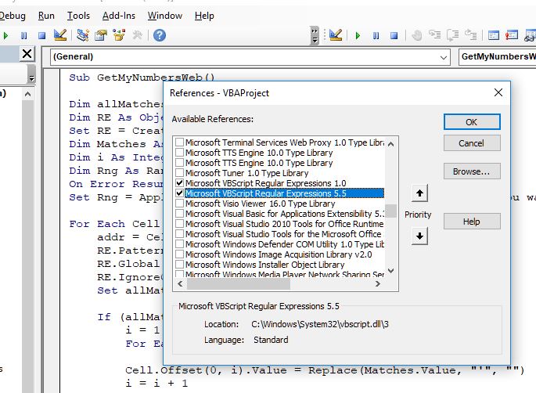Toggle Design Mode on the Debug toolbar

[x=336, y=35]
